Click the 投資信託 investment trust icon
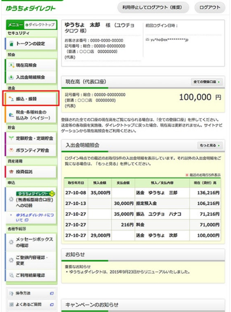231x312 pixels. pyautogui.click(x=11, y=172)
